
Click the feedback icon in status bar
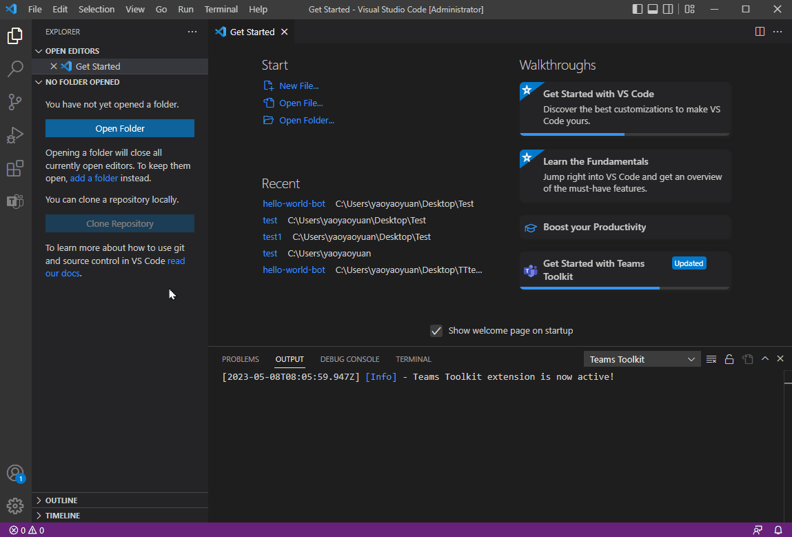pyautogui.click(x=758, y=530)
